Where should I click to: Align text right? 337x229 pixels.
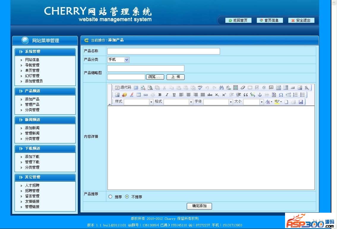pos(196,95)
